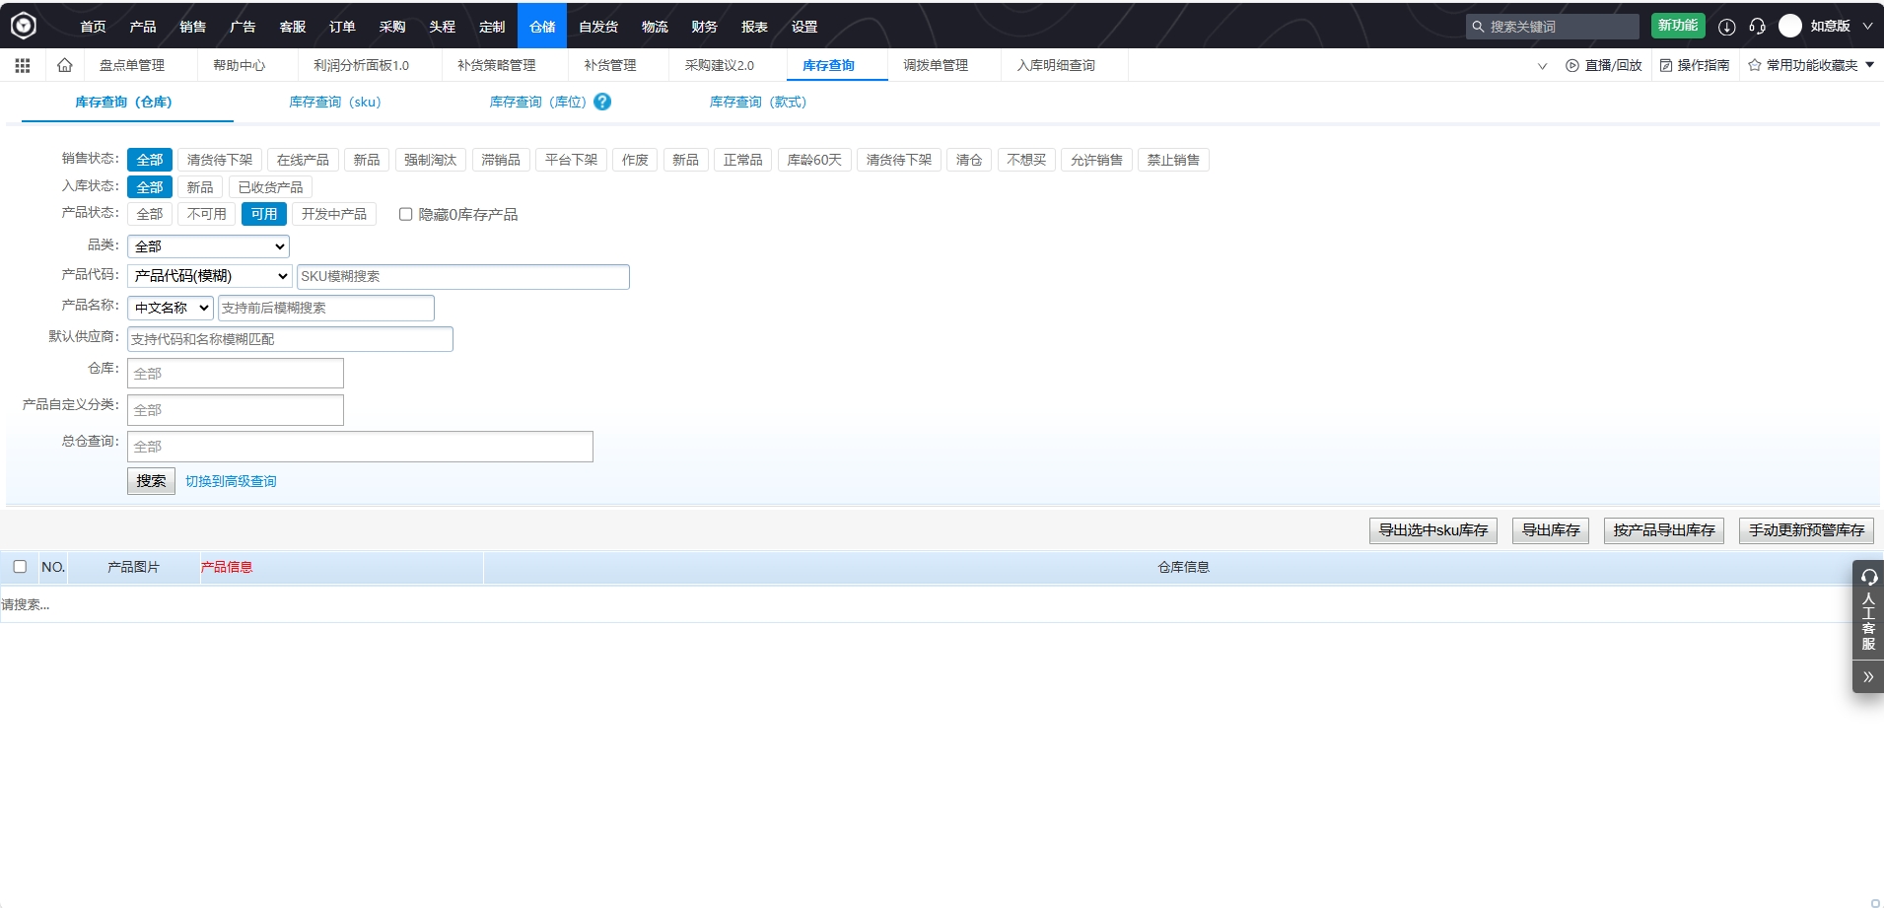The width and height of the screenshot is (1884, 908).
Task: Click 切换到高级查询 link
Action: pos(231,481)
